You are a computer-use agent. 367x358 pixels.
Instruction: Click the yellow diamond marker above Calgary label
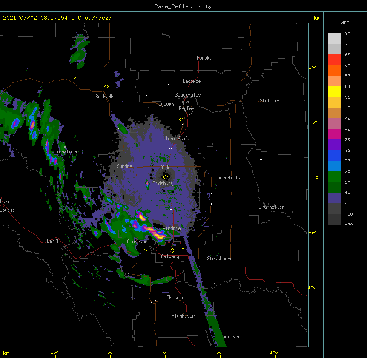tap(172, 250)
